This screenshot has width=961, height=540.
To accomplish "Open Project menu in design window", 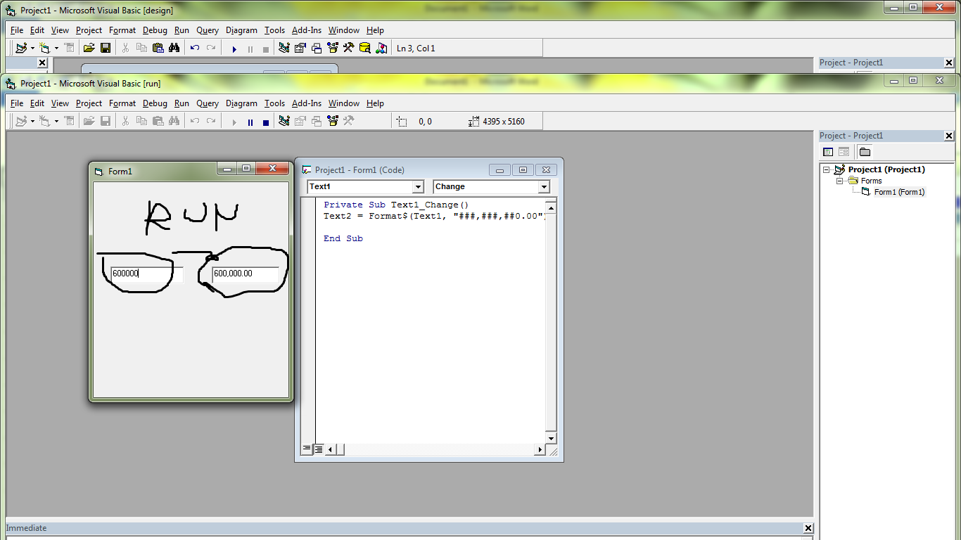I will point(89,30).
